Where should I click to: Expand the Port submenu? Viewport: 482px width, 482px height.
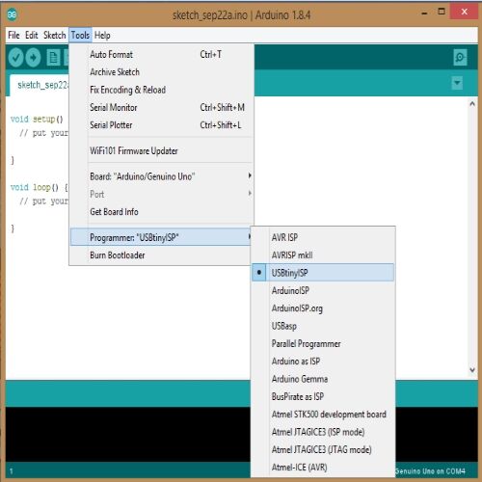point(162,194)
